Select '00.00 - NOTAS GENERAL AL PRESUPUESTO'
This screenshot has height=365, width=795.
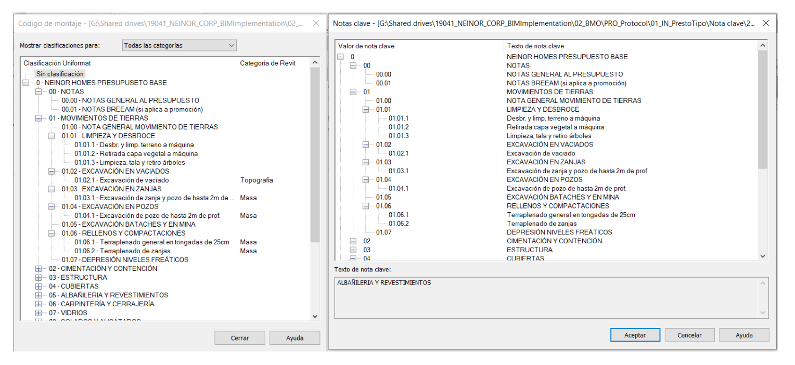tap(131, 101)
